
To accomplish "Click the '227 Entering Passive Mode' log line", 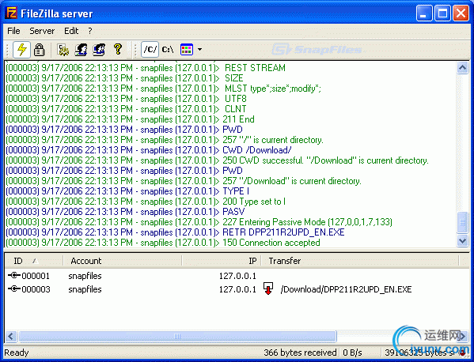I will tap(199, 222).
